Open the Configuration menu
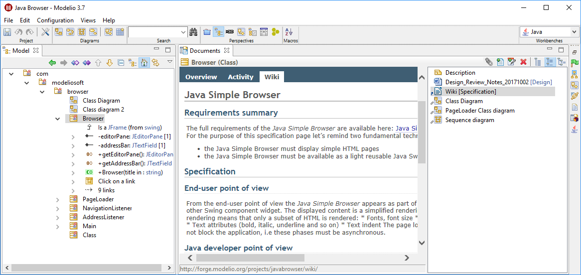581x275 pixels. 55,20
